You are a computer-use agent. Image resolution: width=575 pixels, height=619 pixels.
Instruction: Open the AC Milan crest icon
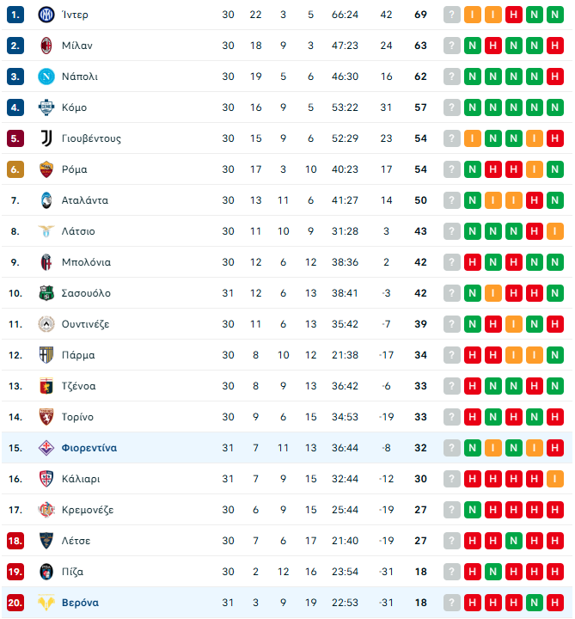(x=46, y=46)
